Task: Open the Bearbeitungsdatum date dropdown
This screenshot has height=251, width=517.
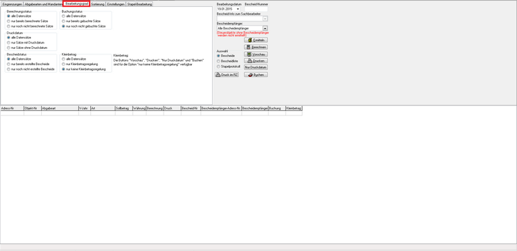Action: (238, 9)
